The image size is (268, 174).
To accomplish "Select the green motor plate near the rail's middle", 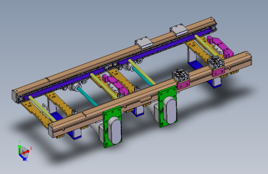I will [x=167, y=107].
